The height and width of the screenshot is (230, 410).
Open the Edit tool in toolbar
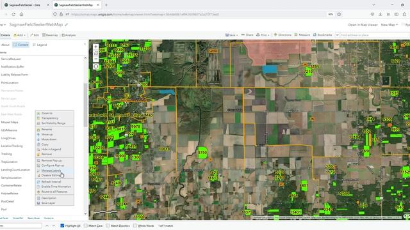coord(34,35)
